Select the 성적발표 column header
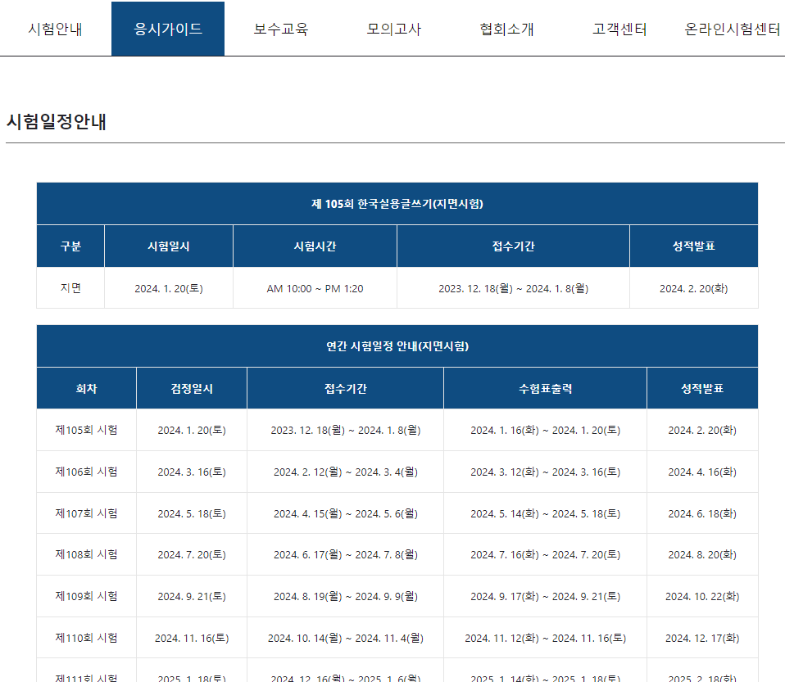 (x=694, y=246)
